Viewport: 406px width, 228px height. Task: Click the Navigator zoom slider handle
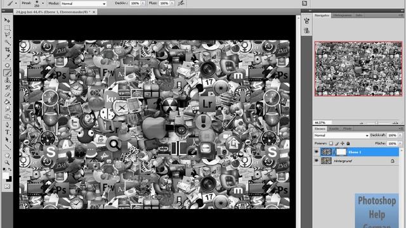click(x=377, y=123)
